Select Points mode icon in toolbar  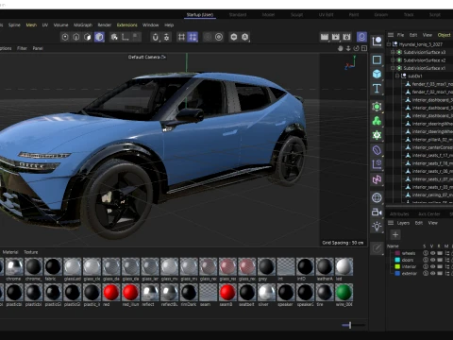click(65, 37)
